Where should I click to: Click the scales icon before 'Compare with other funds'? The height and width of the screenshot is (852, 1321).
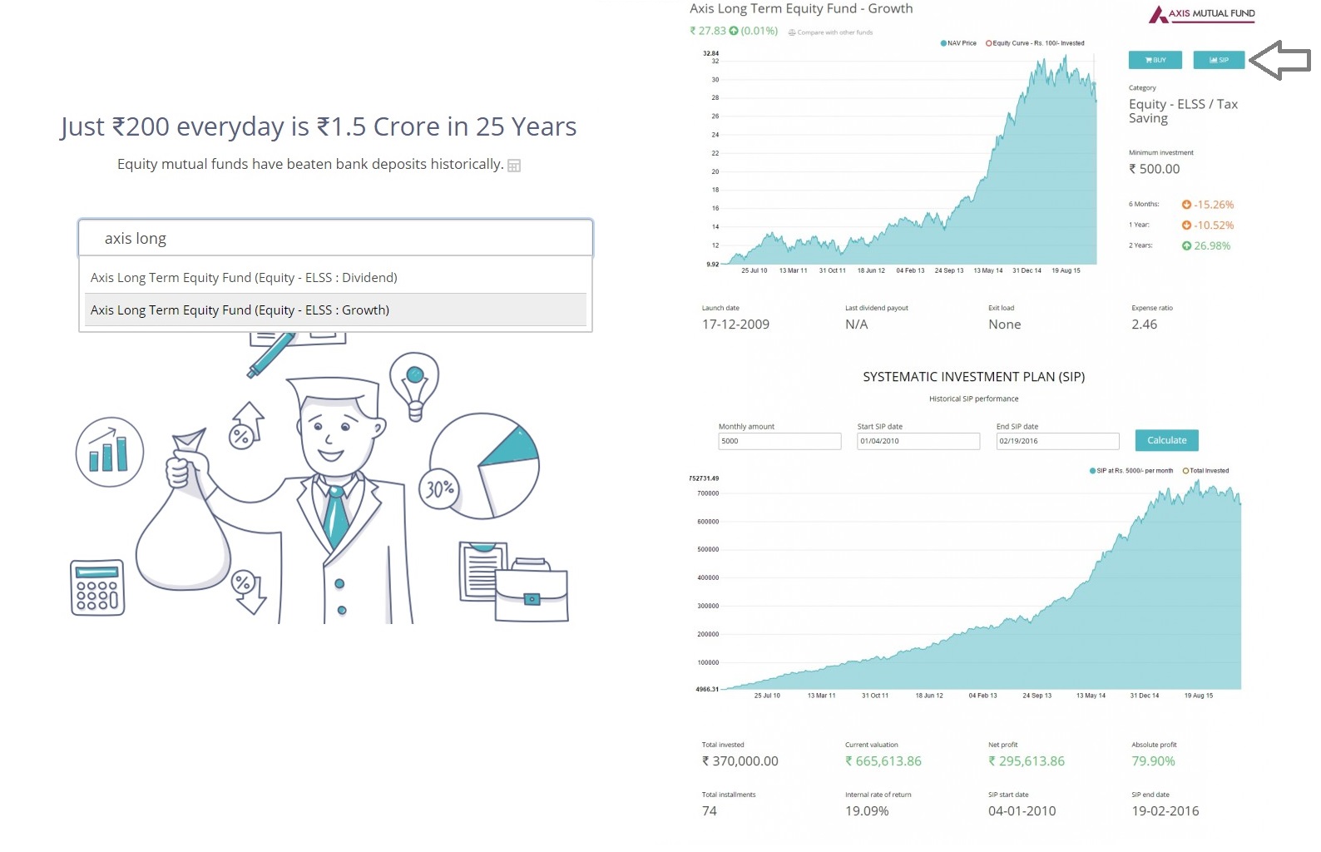coord(792,32)
